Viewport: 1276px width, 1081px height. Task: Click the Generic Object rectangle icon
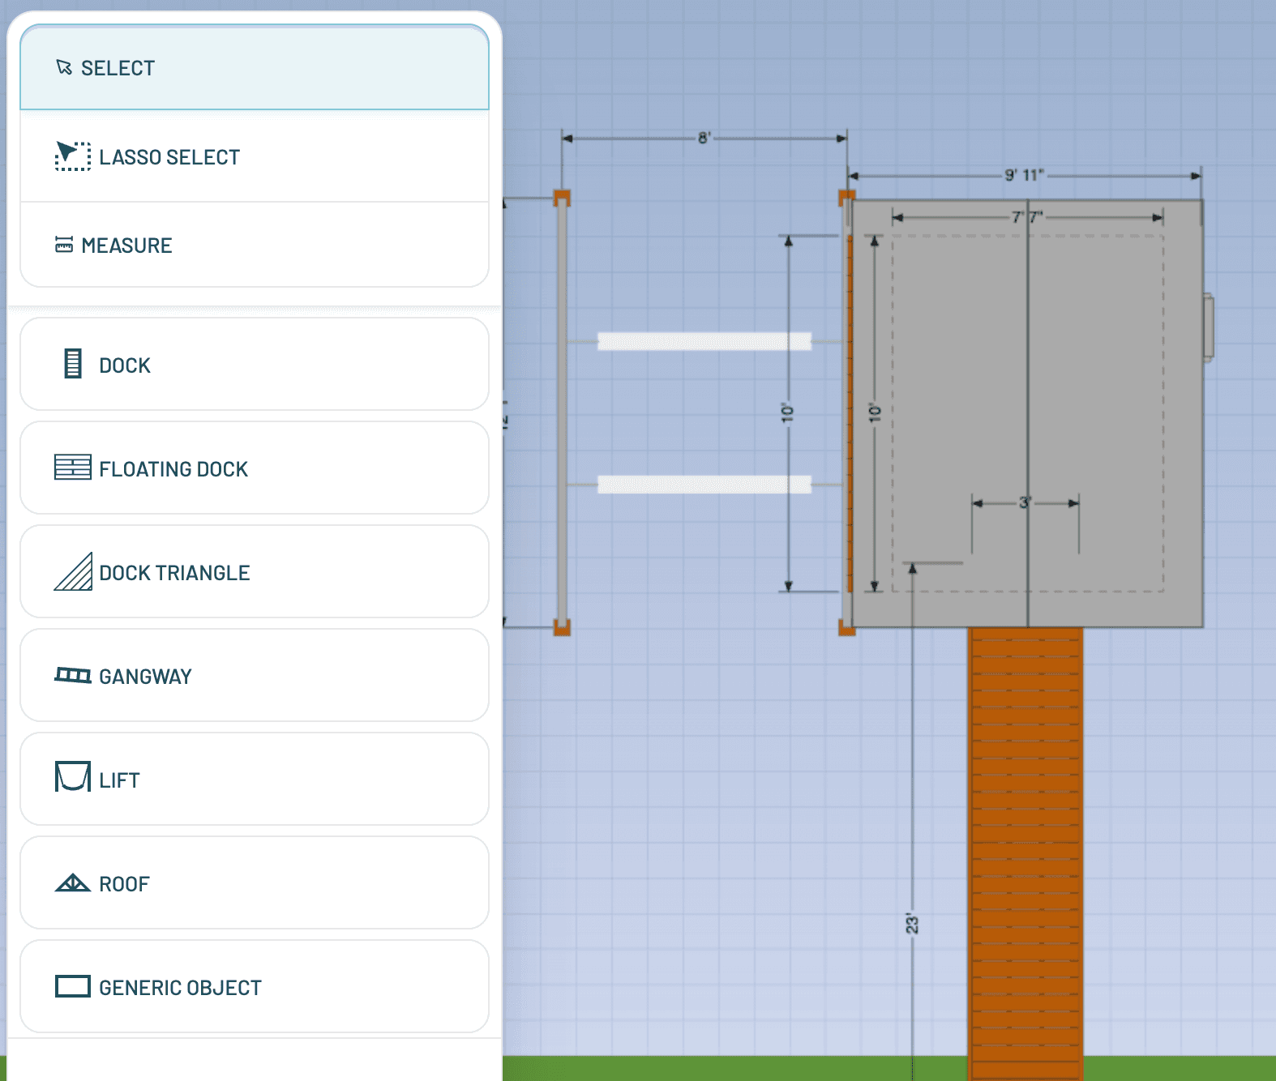(73, 986)
